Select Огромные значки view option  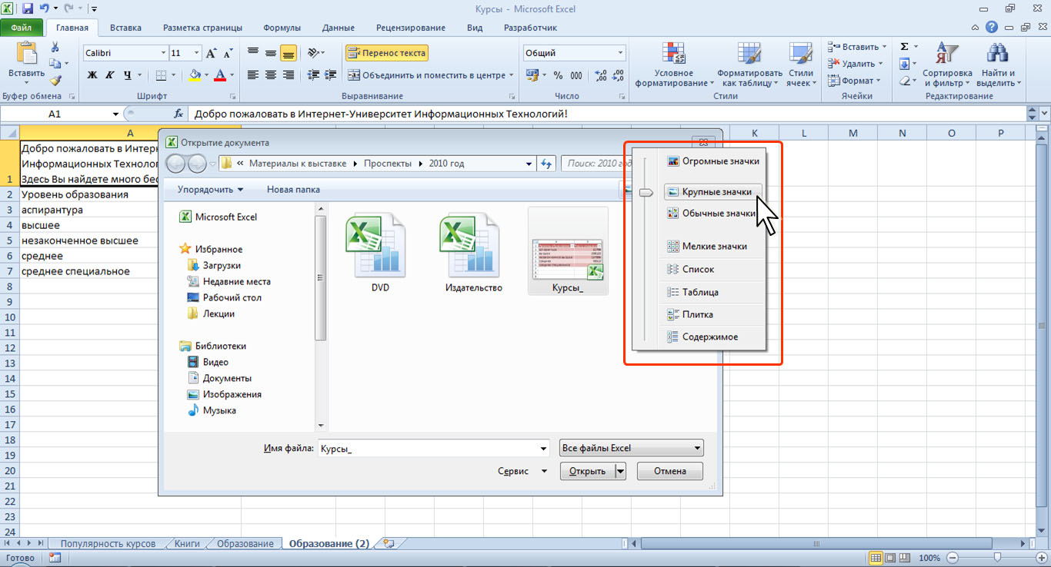(713, 161)
